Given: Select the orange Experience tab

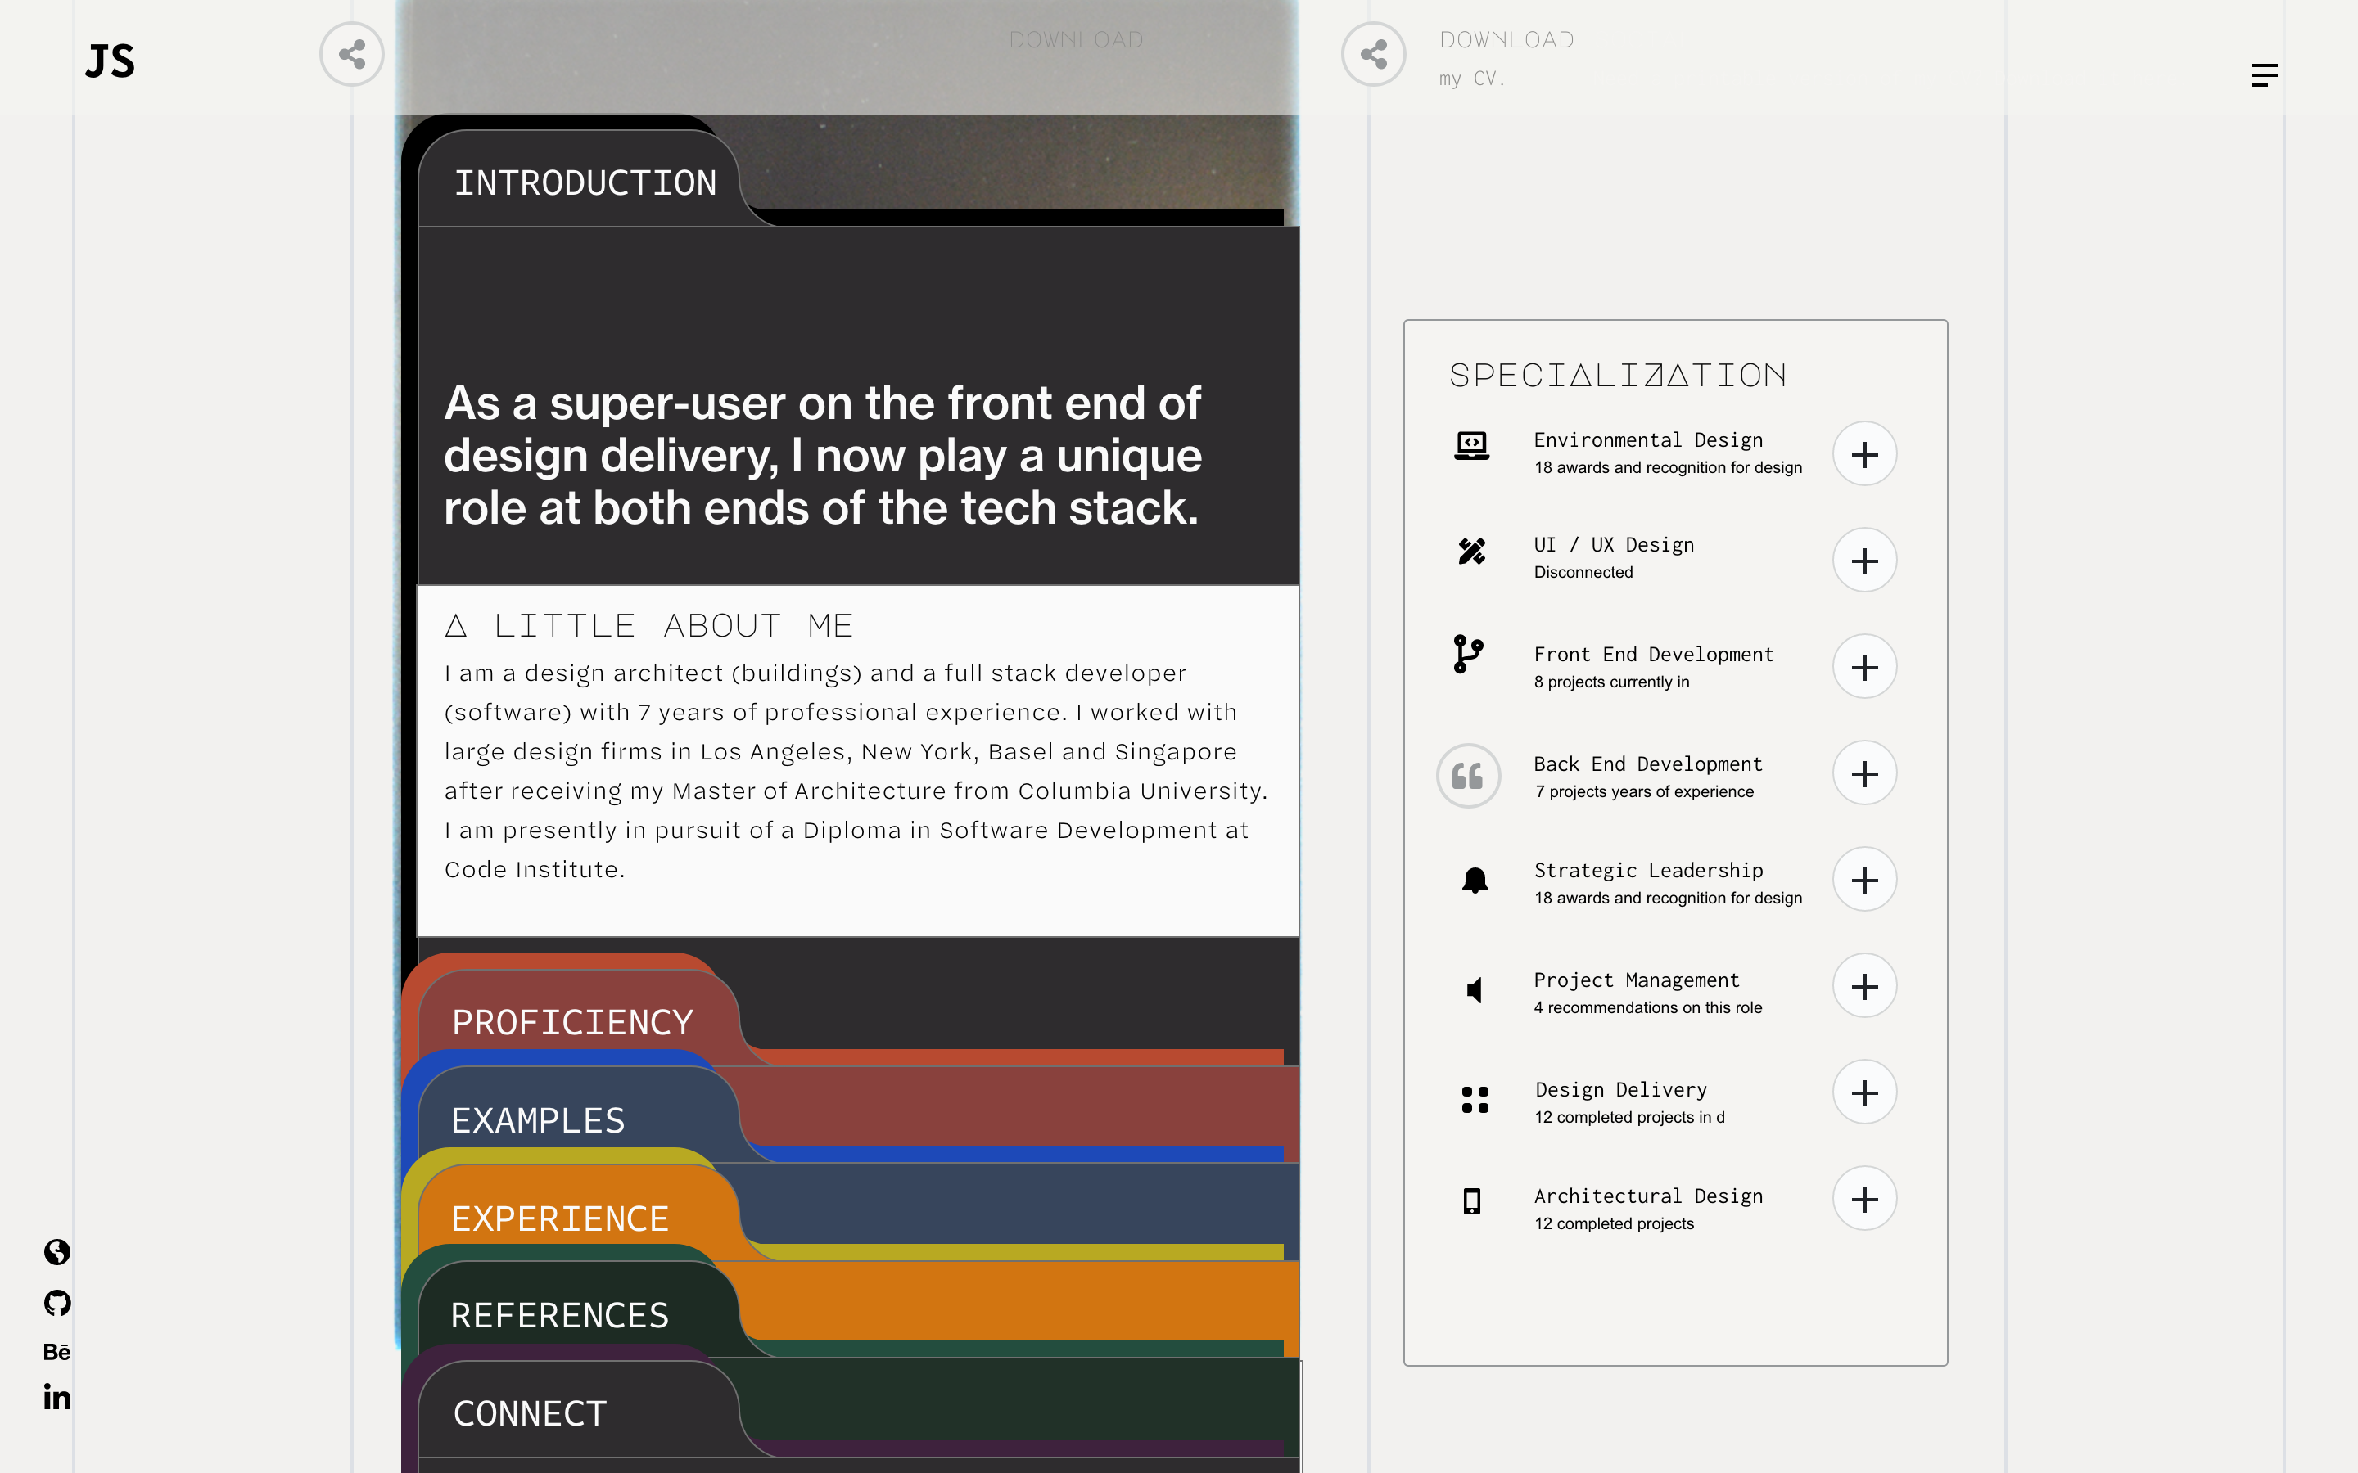Looking at the screenshot, I should [559, 1218].
